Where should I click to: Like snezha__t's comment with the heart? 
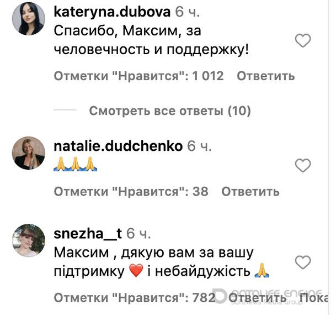(x=303, y=262)
